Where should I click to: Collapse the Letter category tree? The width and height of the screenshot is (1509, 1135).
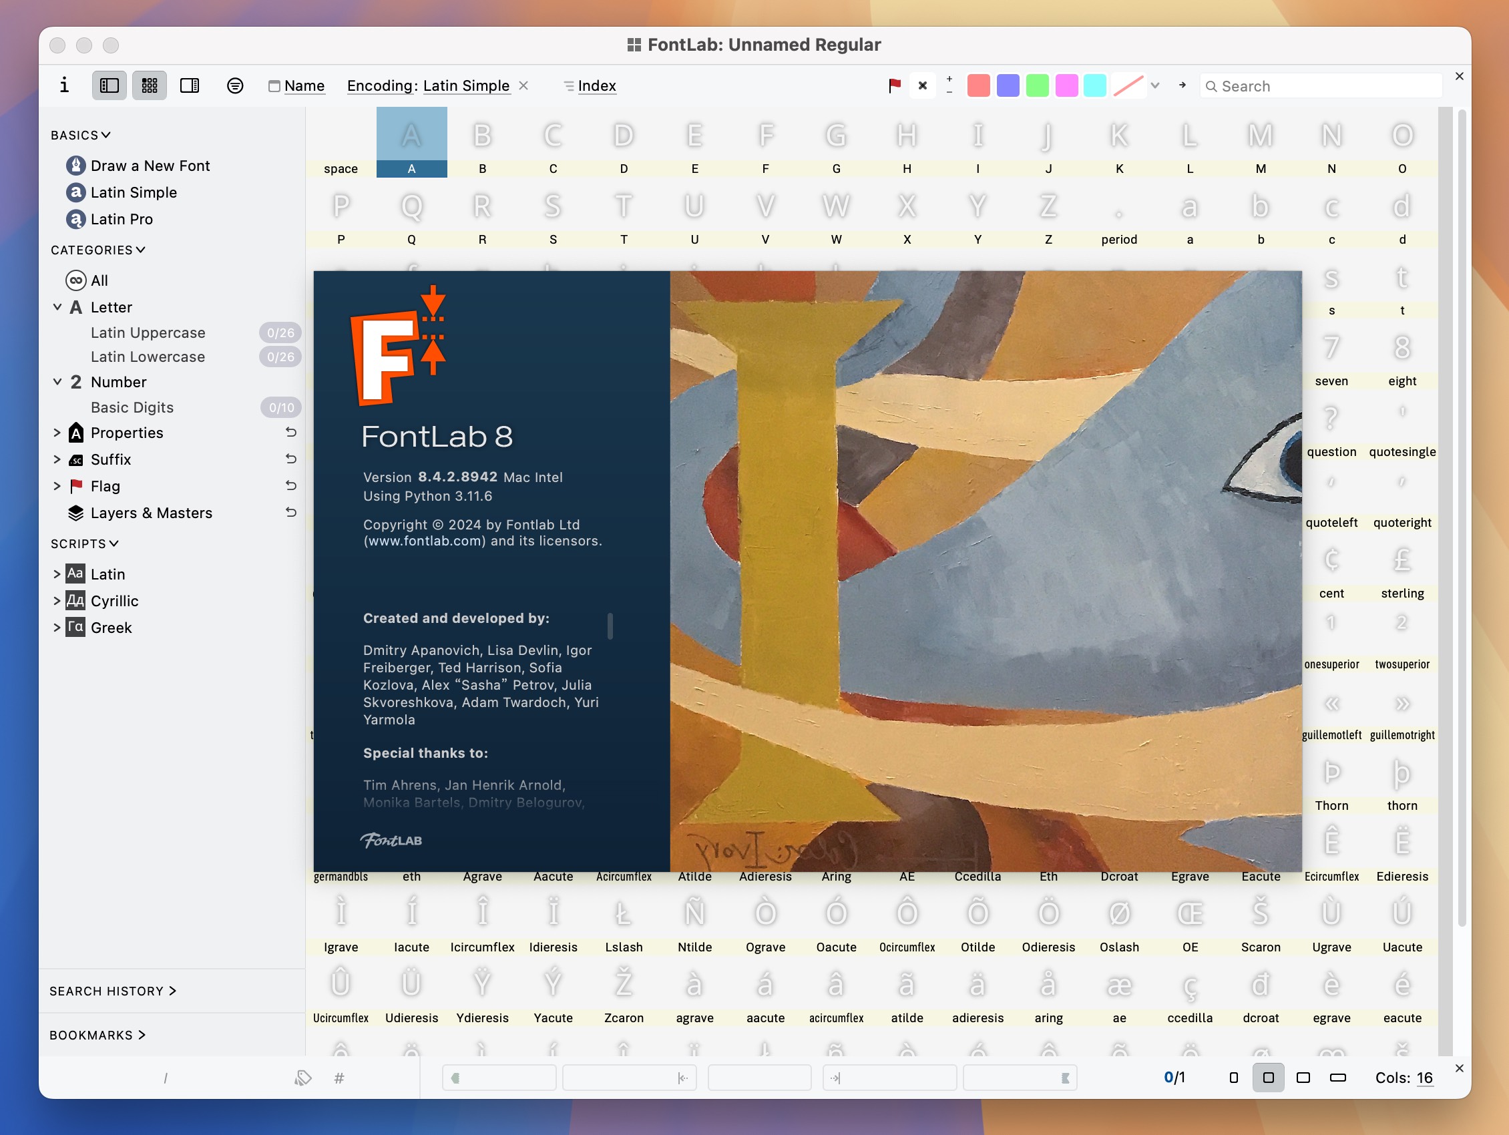(57, 307)
